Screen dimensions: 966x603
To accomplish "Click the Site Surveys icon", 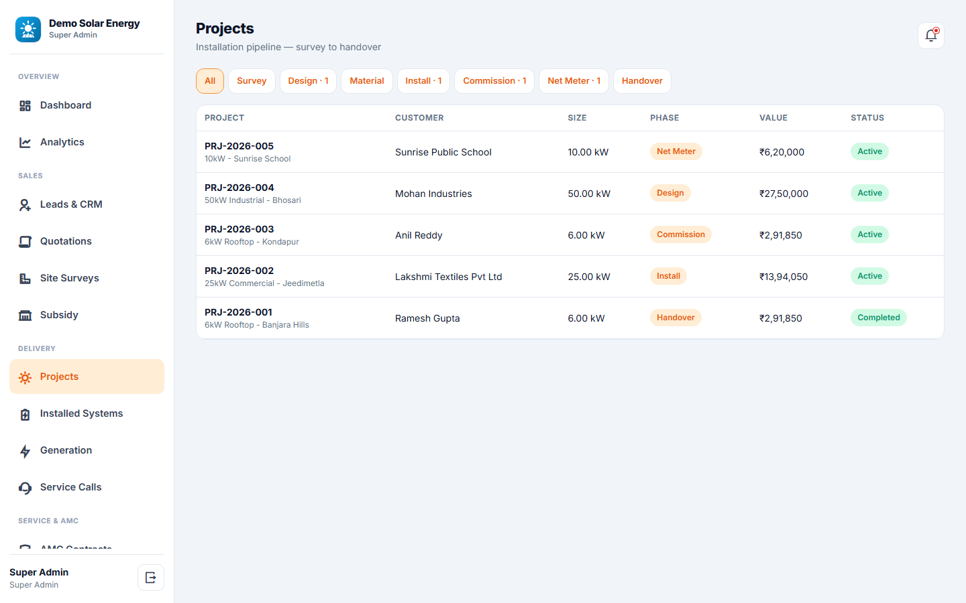I will point(25,279).
